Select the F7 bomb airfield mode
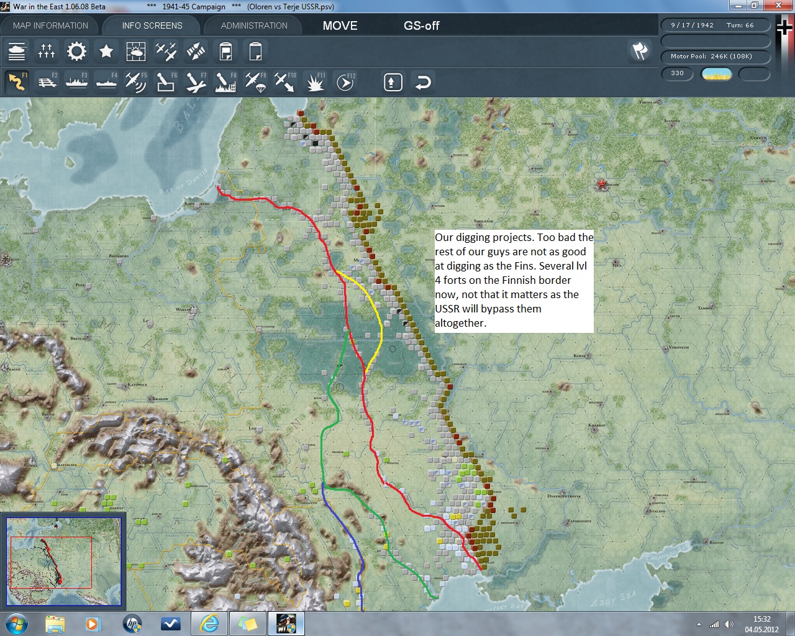Screen dimensions: 795x636 click(x=196, y=82)
